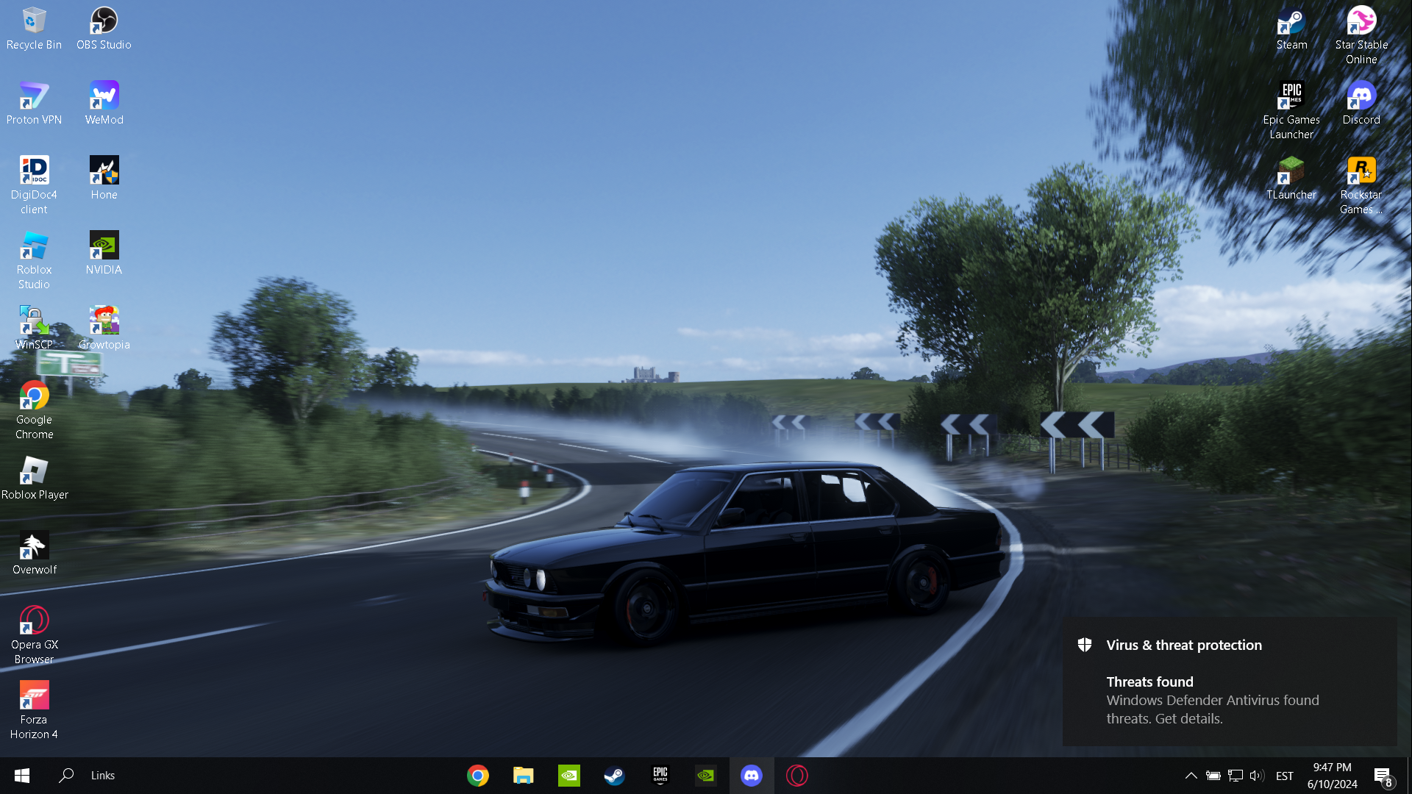
Task: Open the Windows Start menu
Action: 22,776
